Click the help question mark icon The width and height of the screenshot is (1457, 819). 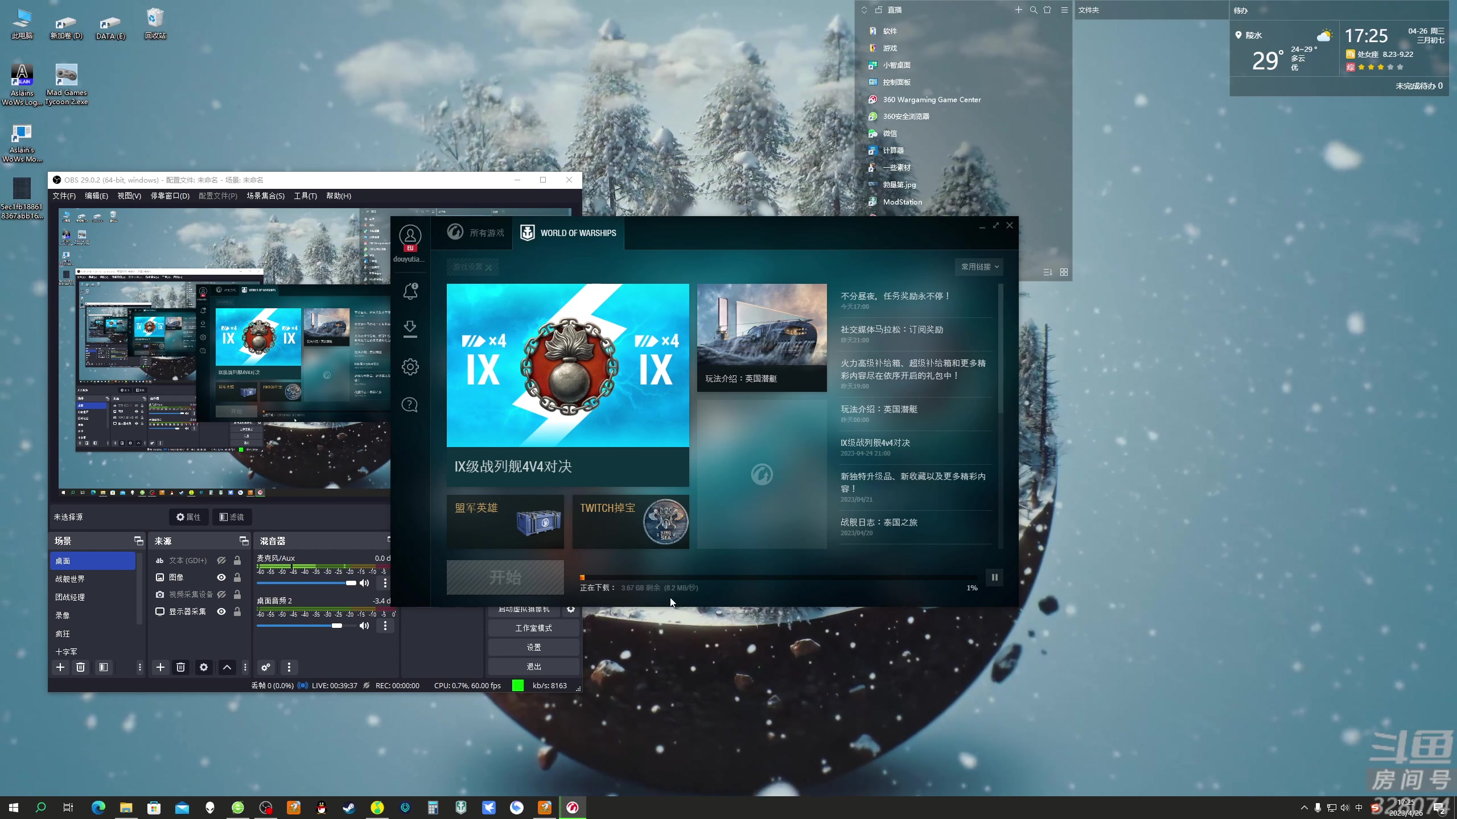point(410,405)
